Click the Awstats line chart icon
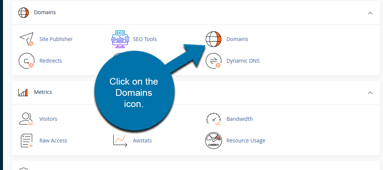 (120, 141)
